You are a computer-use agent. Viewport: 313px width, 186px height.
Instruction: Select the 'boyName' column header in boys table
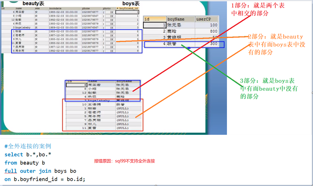pyautogui.click(x=181, y=19)
